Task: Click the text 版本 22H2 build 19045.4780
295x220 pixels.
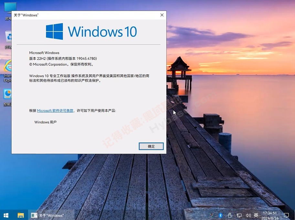Action: coord(63,59)
